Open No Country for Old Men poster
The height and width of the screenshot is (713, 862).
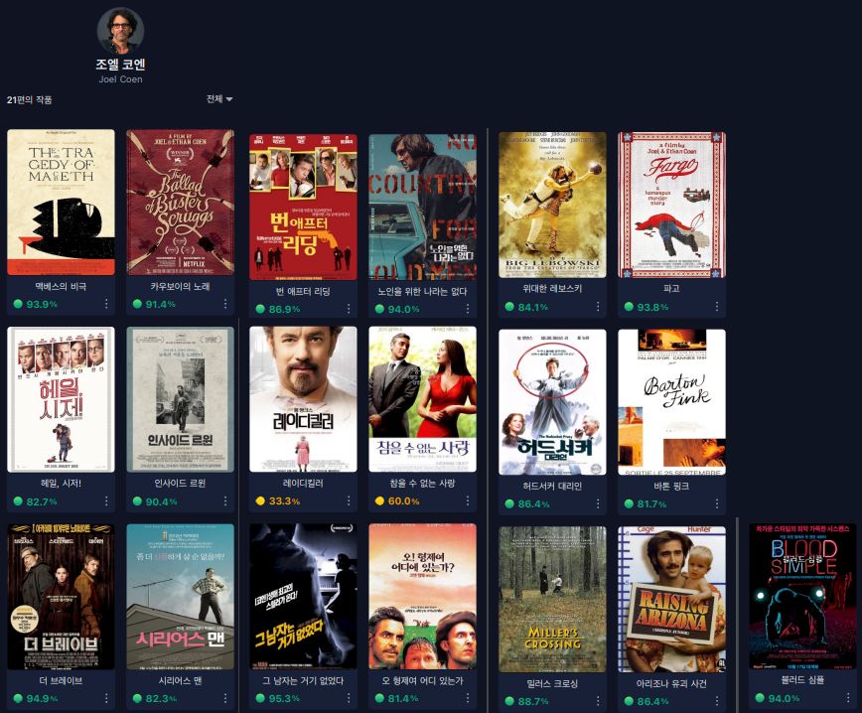pos(422,208)
